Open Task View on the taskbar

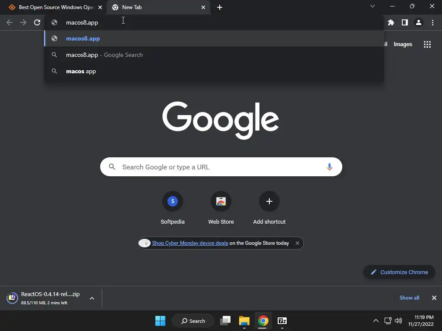point(225,321)
